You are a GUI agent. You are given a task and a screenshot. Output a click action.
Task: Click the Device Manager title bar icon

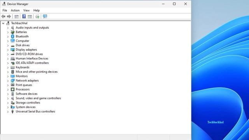(4, 4)
